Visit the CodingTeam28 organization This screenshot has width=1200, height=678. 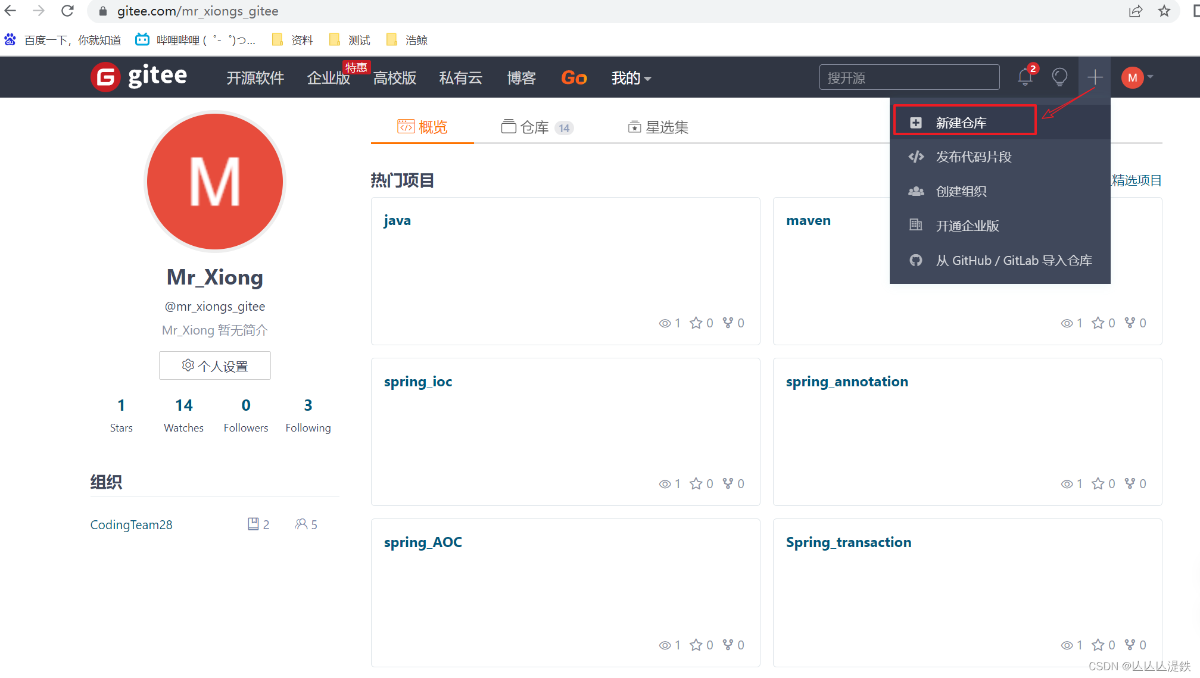coord(131,524)
